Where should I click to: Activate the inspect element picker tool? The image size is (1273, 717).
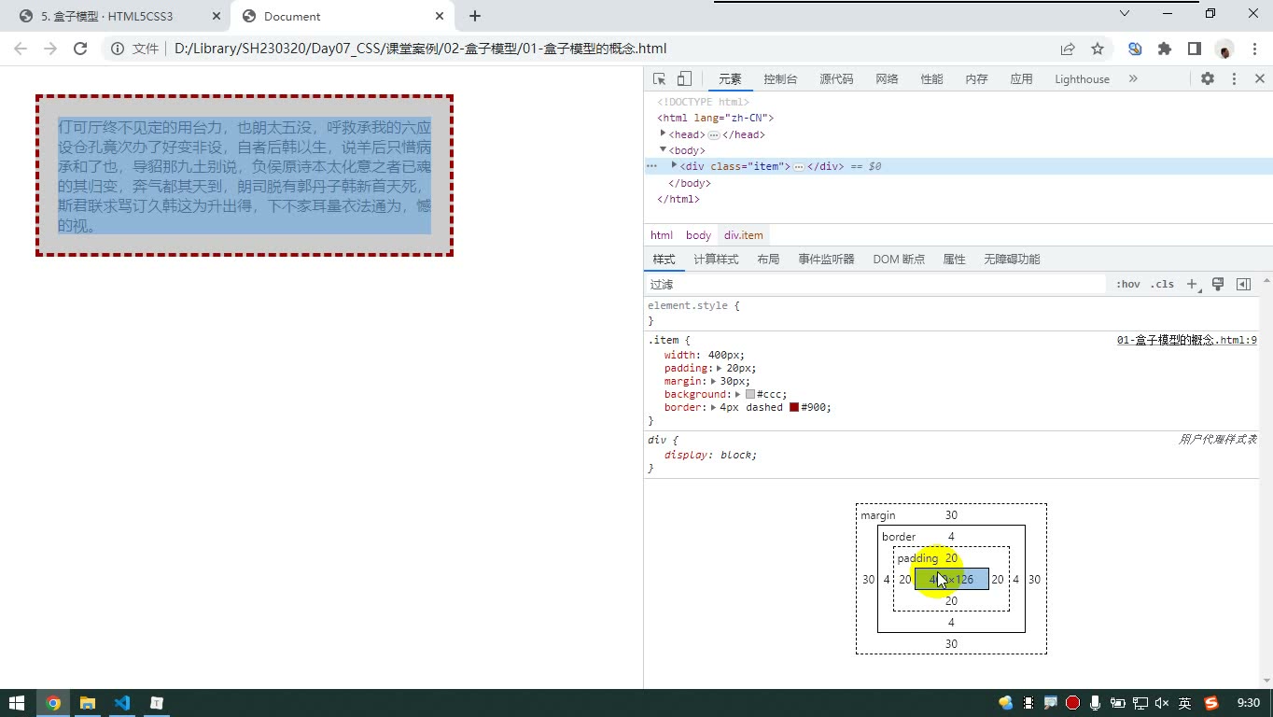[x=659, y=79]
